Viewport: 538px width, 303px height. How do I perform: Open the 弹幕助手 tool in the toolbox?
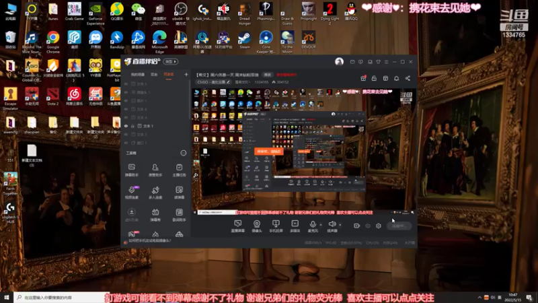131,170
